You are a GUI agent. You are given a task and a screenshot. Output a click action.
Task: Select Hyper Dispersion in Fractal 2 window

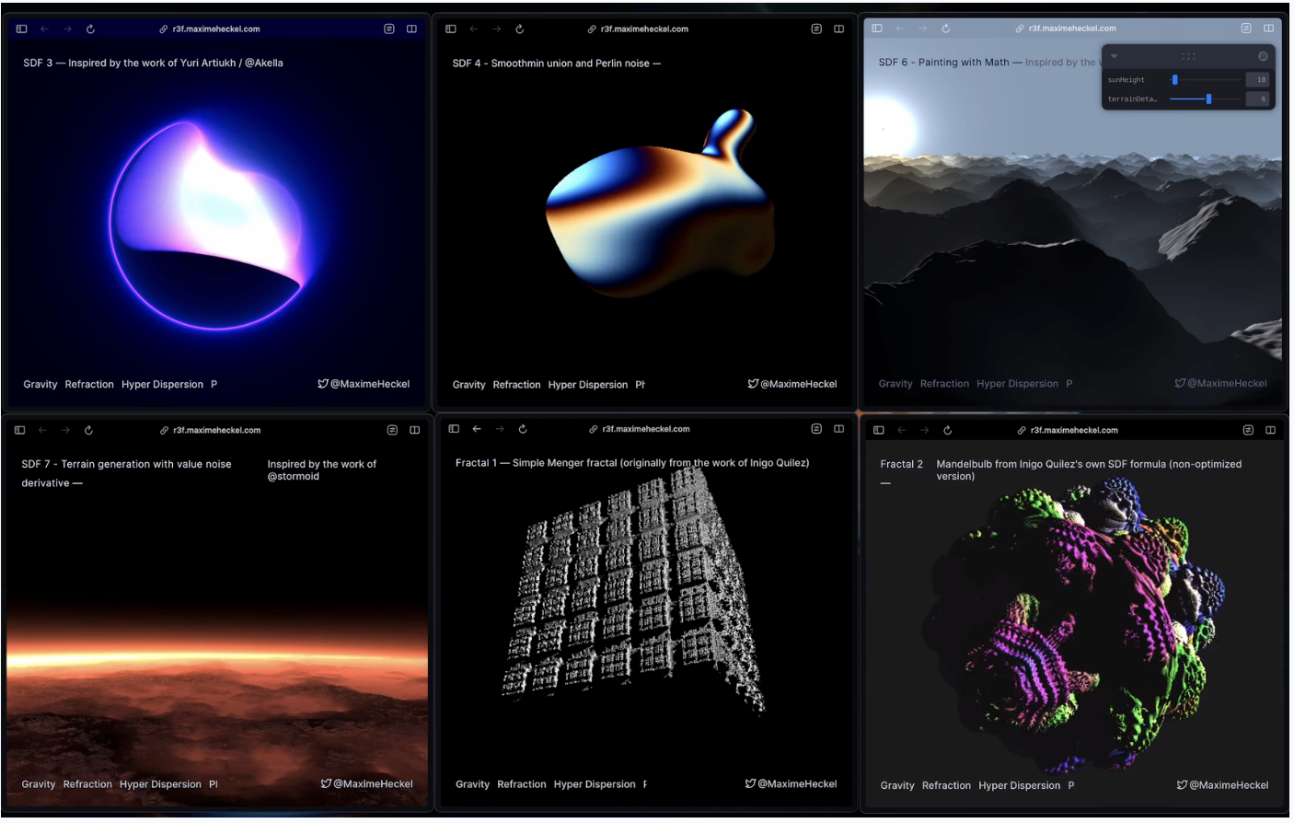point(1019,786)
